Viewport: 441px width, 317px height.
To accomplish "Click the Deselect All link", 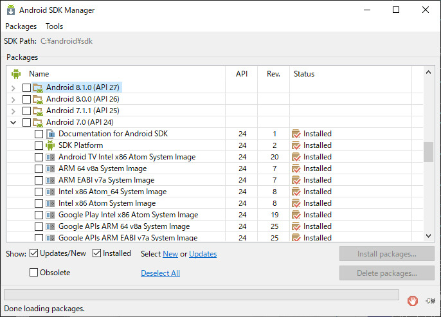I will (x=160, y=273).
